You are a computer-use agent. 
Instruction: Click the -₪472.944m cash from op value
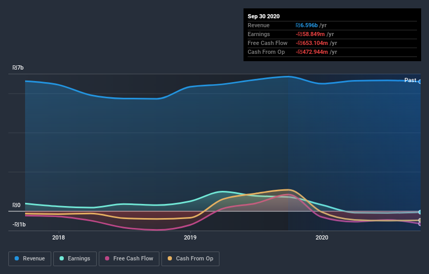click(311, 52)
